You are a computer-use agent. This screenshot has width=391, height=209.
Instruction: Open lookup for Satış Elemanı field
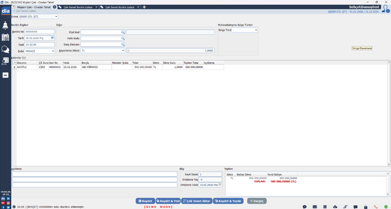click(x=123, y=44)
